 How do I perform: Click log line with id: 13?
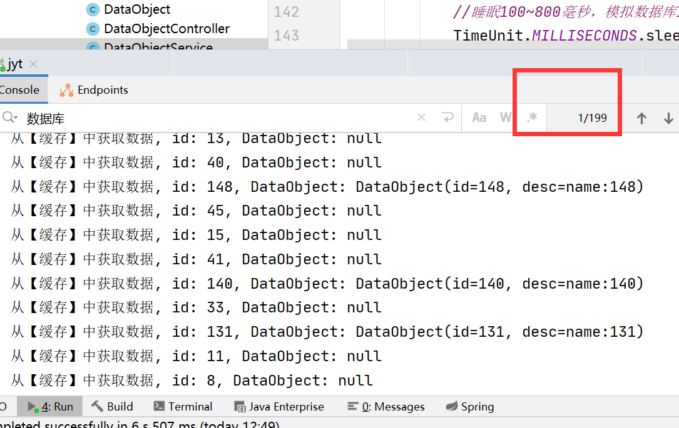coord(196,138)
